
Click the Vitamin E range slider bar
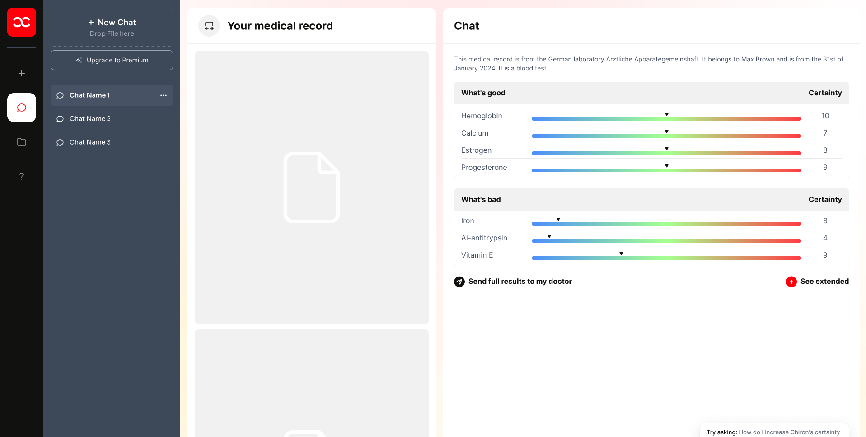coord(666,258)
